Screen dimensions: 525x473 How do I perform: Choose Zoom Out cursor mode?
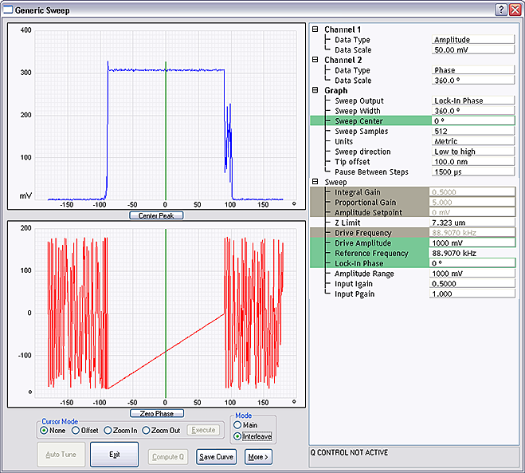[x=147, y=430]
